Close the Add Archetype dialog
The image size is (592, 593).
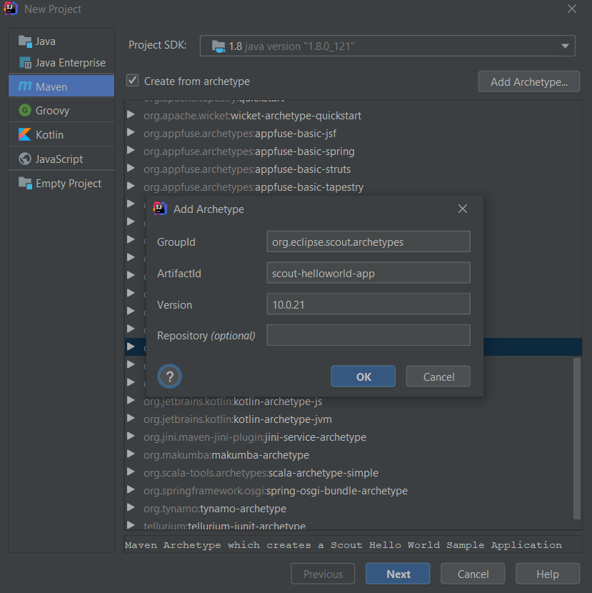(462, 209)
